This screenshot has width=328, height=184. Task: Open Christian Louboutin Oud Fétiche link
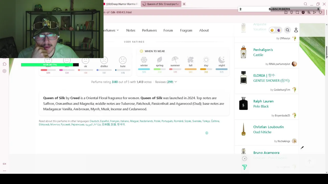click(x=268, y=129)
